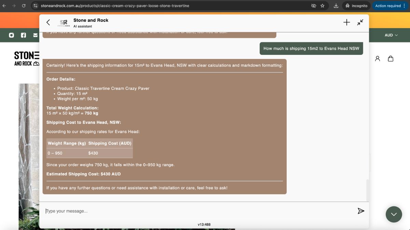
Task: Select the 750 kg calculation line
Action: click(x=72, y=113)
